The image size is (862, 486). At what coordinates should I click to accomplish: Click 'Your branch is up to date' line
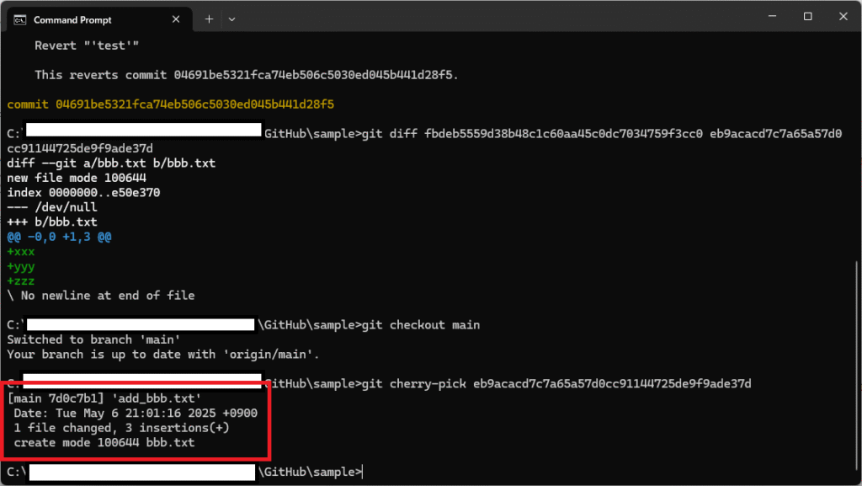(x=163, y=355)
